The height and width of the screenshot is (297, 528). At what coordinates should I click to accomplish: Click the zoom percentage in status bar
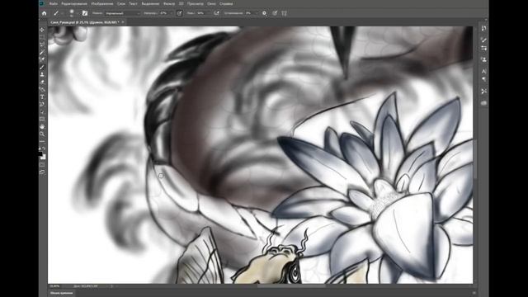54,286
